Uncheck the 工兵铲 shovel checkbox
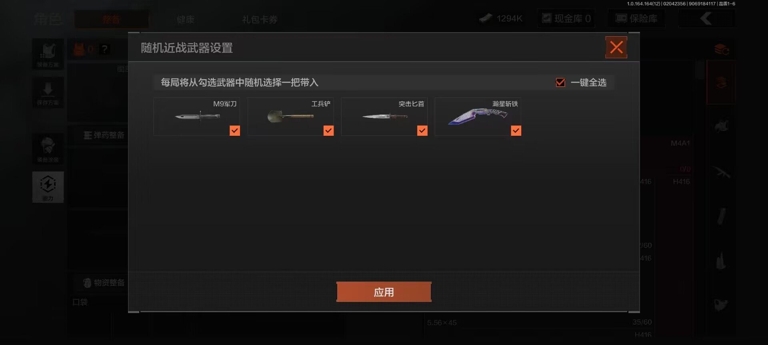768x345 pixels. point(328,131)
